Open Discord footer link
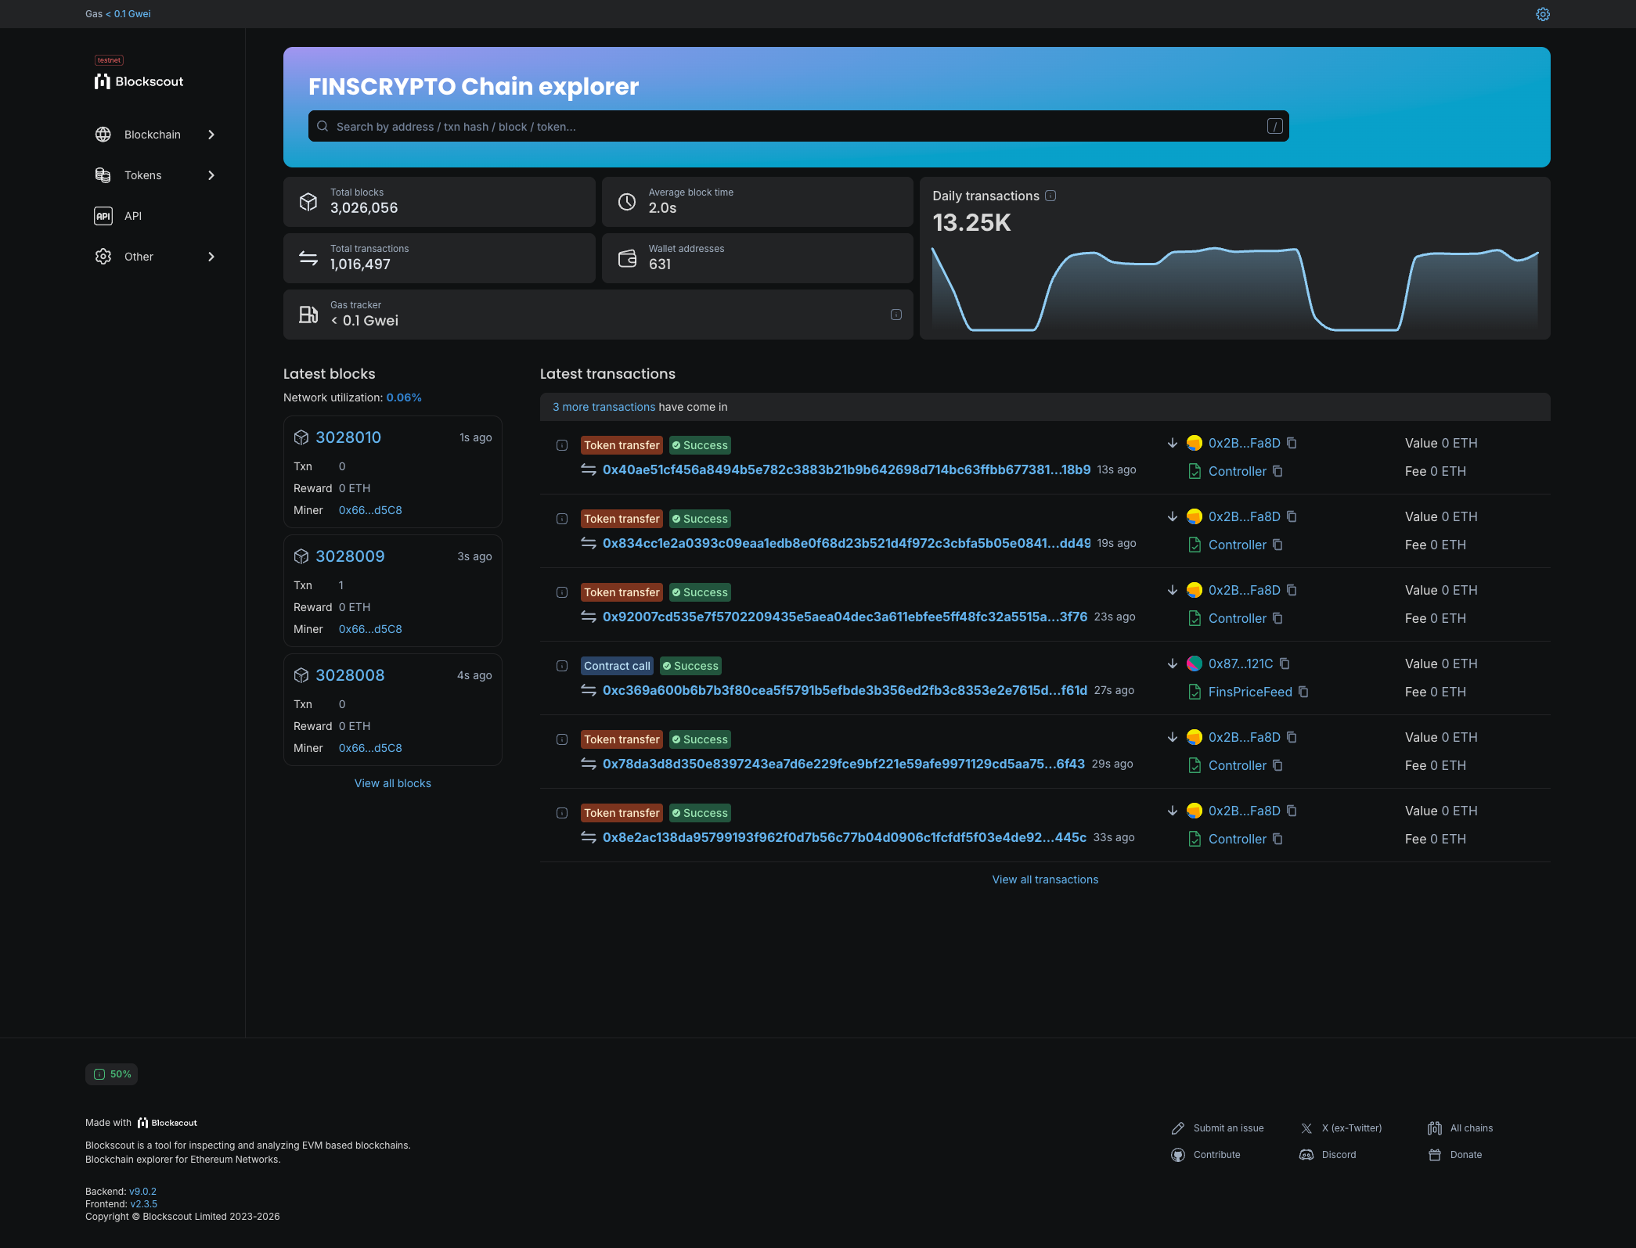1636x1248 pixels. [1328, 1155]
